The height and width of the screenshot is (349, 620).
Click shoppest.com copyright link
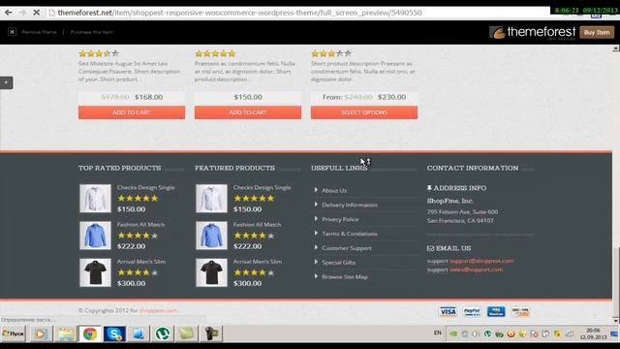158,310
